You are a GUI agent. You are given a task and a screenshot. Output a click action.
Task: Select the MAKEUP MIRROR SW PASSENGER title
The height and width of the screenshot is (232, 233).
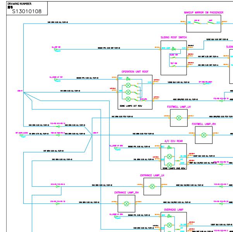(204, 13)
